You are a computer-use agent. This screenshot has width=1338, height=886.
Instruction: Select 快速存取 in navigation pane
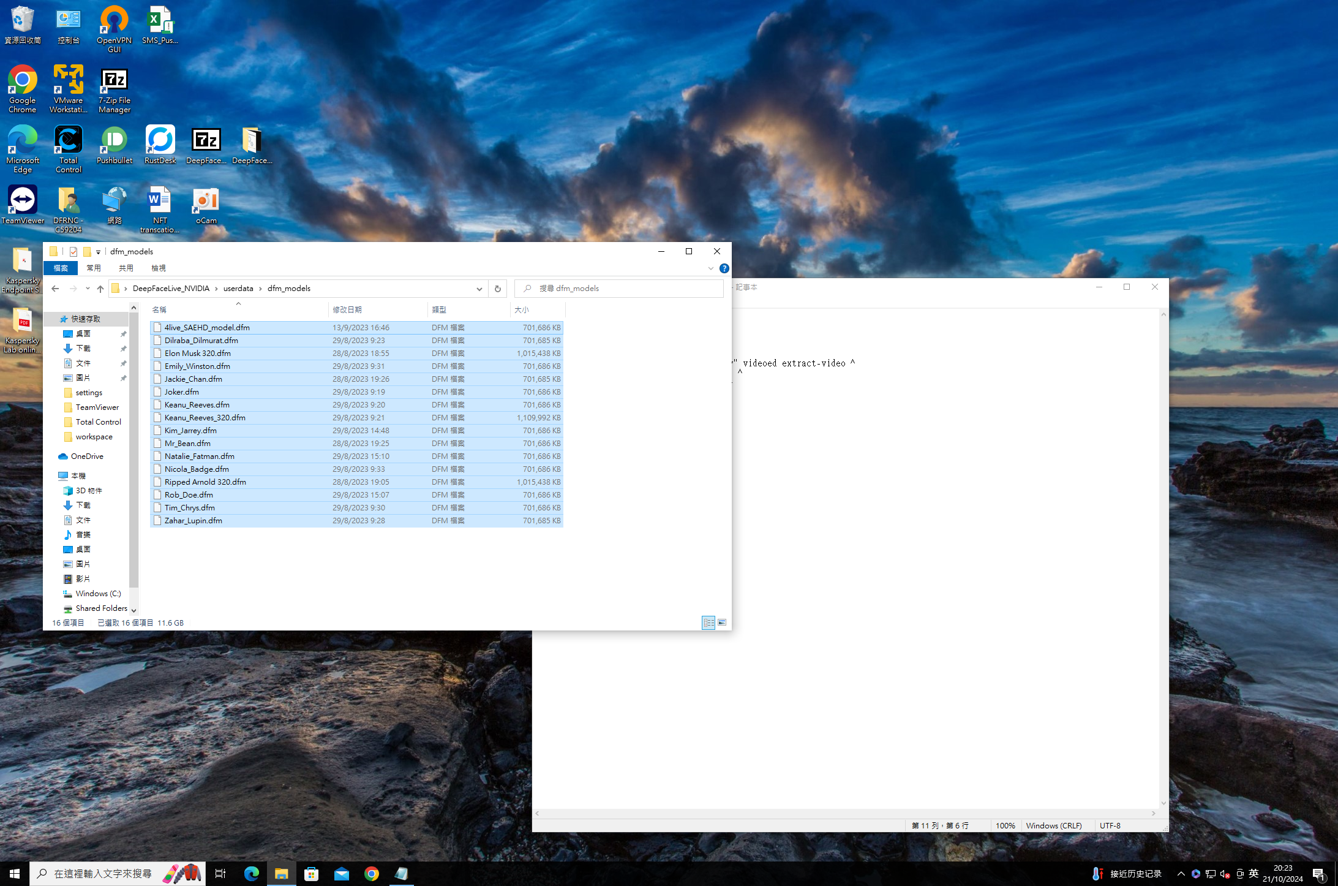(x=85, y=319)
